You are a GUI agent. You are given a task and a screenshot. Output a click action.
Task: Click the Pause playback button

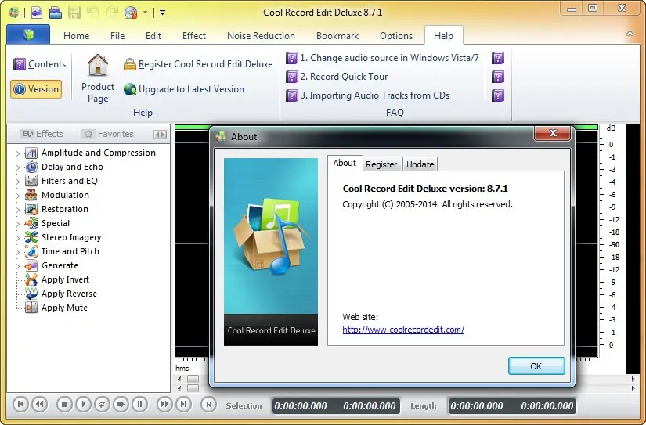139,405
